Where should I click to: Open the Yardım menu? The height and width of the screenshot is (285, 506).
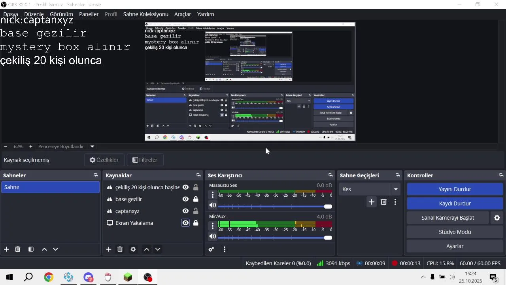pyautogui.click(x=206, y=14)
